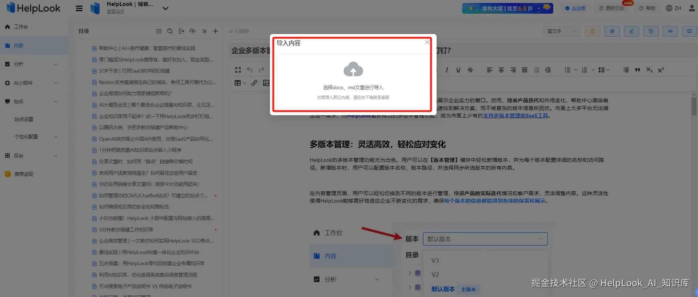Toggle fullscreen editor mode
Image resolution: width=698 pixels, height=297 pixels.
[238, 70]
